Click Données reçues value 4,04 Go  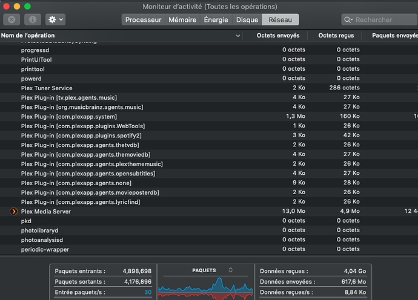click(x=355, y=271)
